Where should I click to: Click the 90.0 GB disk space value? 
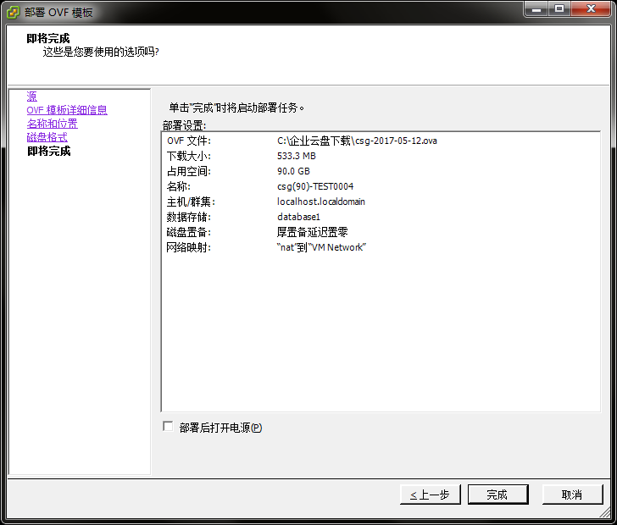(293, 171)
